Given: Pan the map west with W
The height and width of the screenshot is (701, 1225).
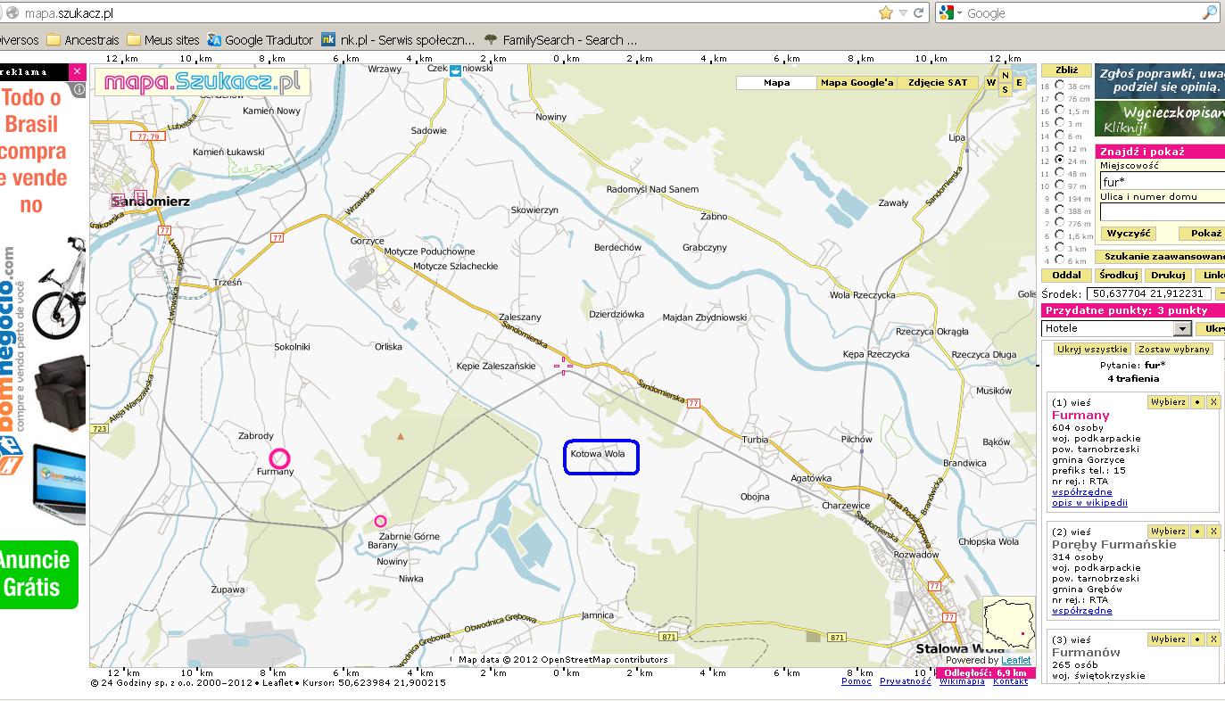Looking at the screenshot, I should (990, 82).
